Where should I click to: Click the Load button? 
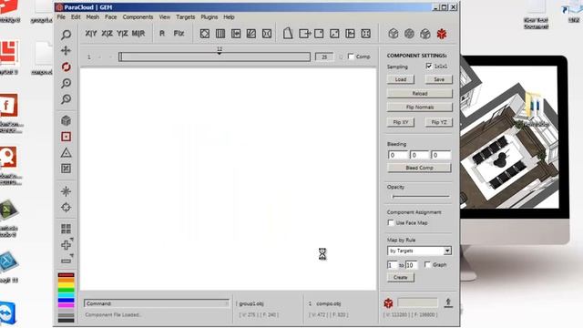click(x=401, y=79)
